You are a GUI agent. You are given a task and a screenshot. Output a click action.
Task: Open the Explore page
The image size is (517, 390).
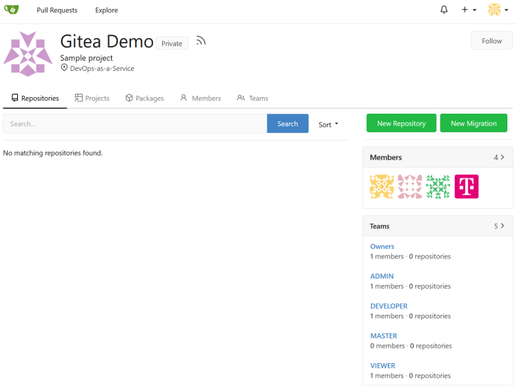coord(106,10)
